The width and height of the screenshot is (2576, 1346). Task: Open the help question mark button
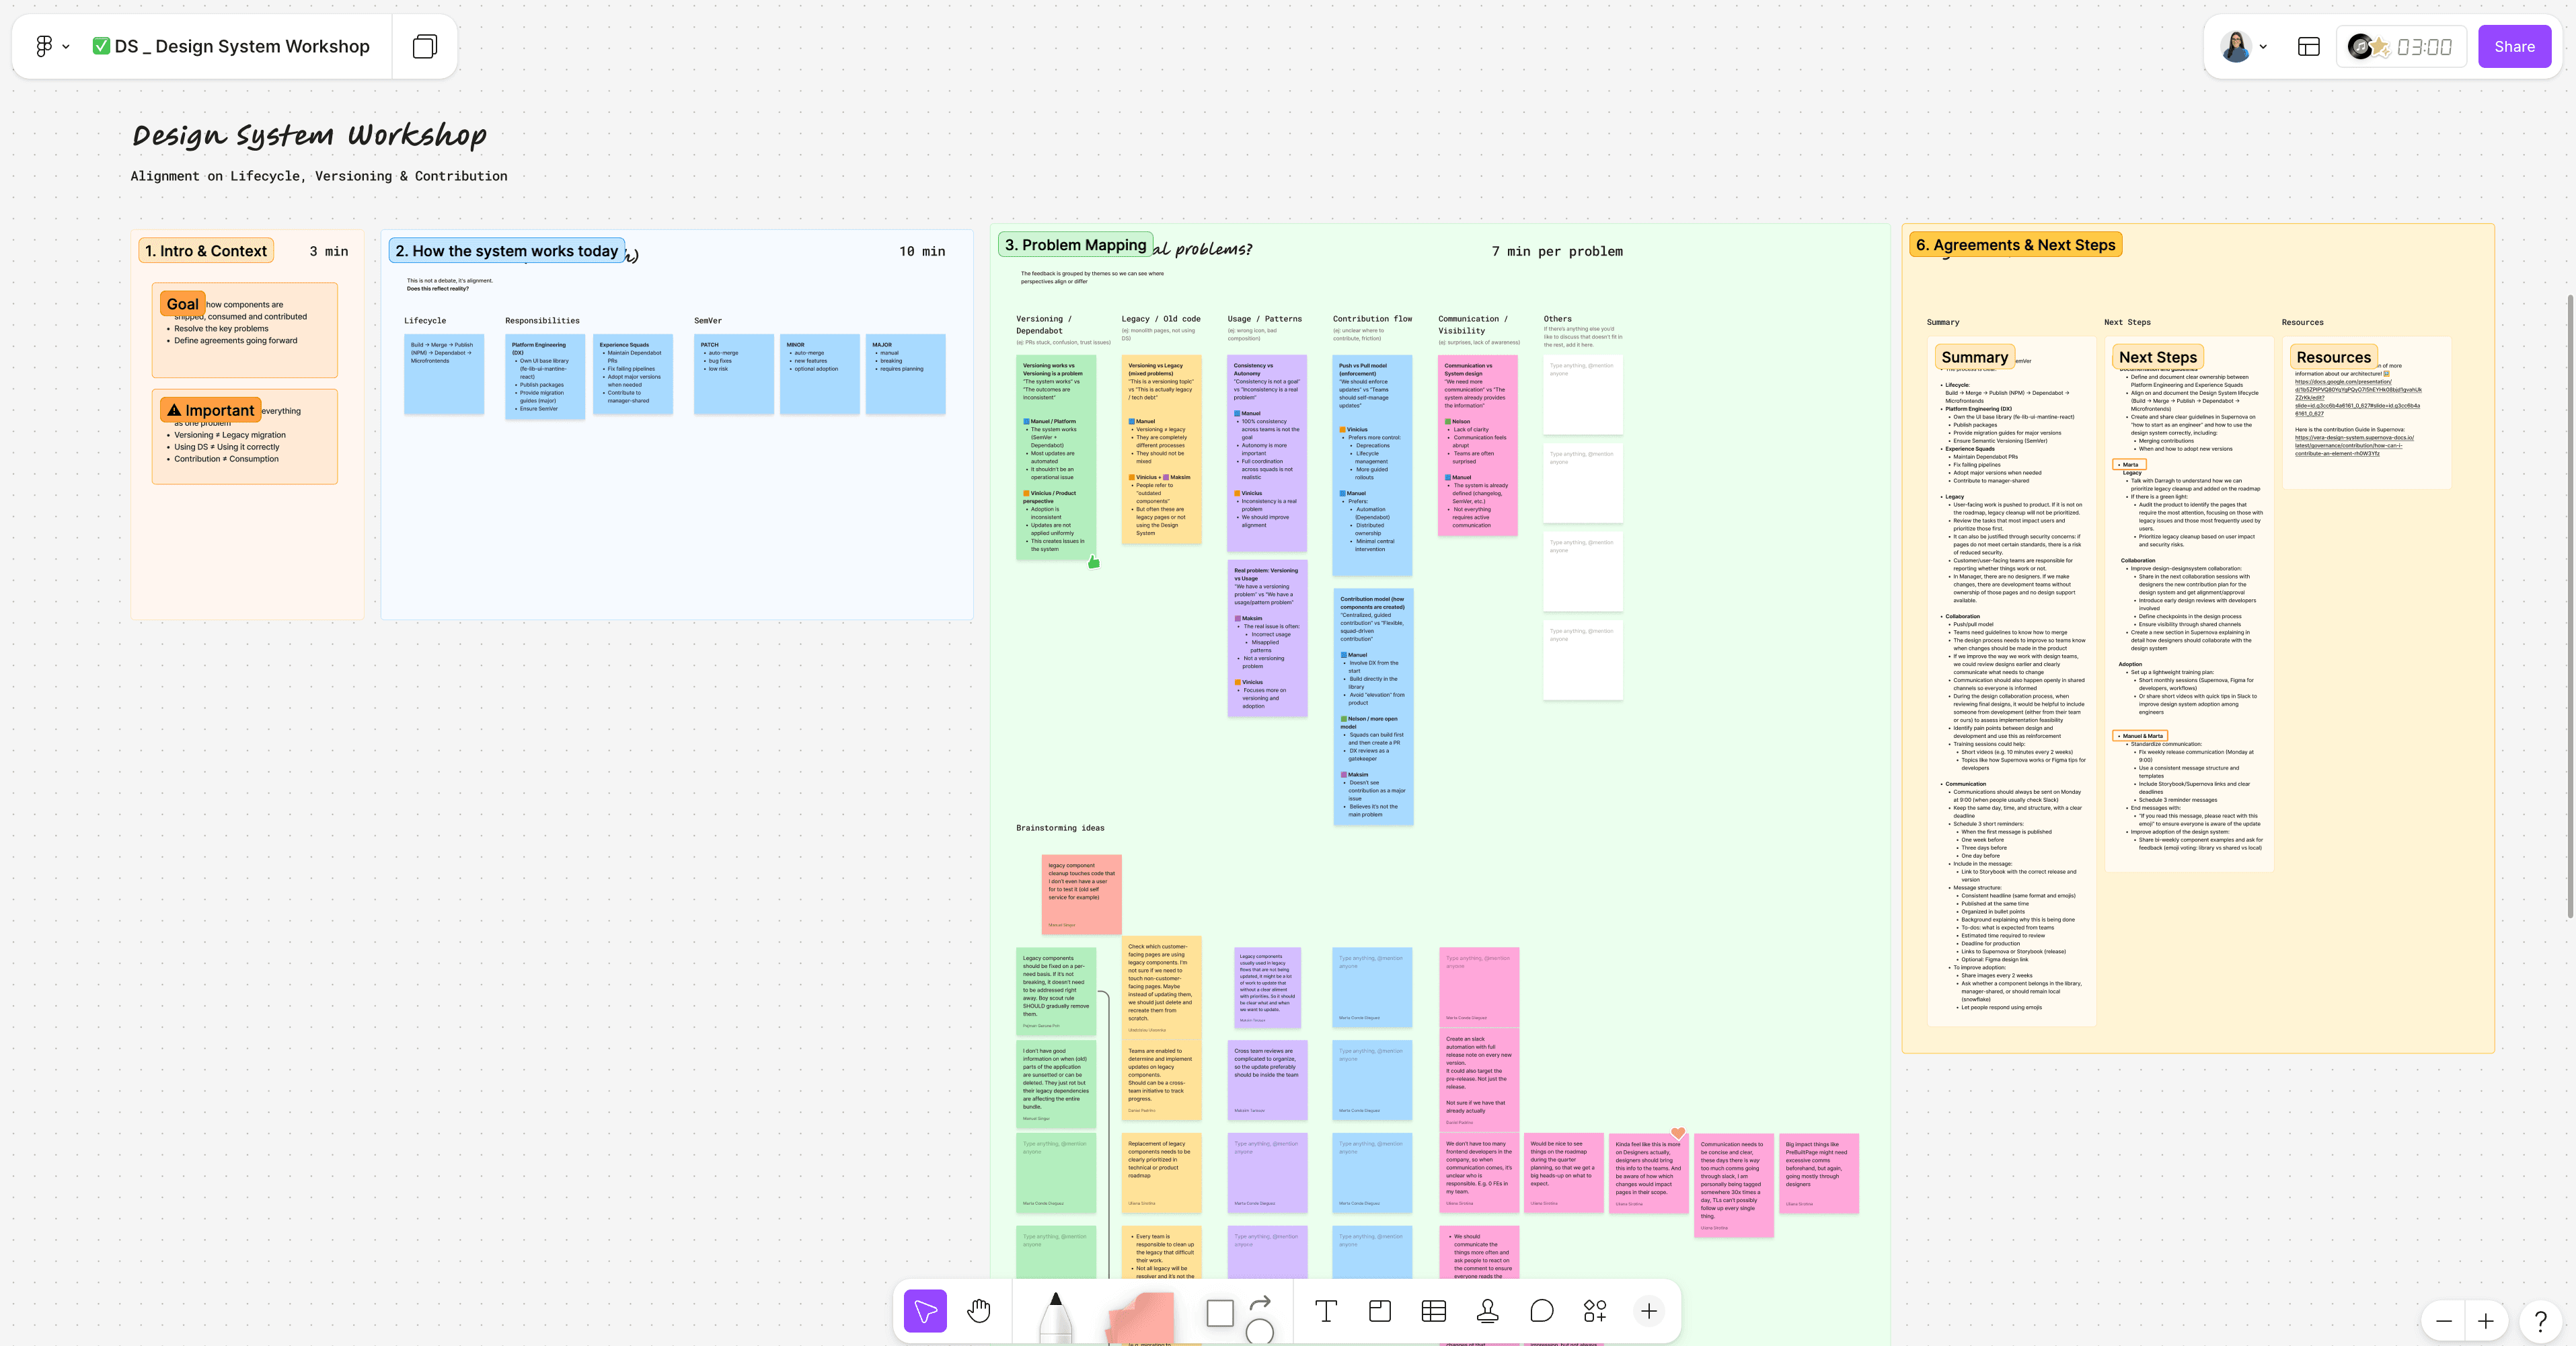tap(2541, 1321)
